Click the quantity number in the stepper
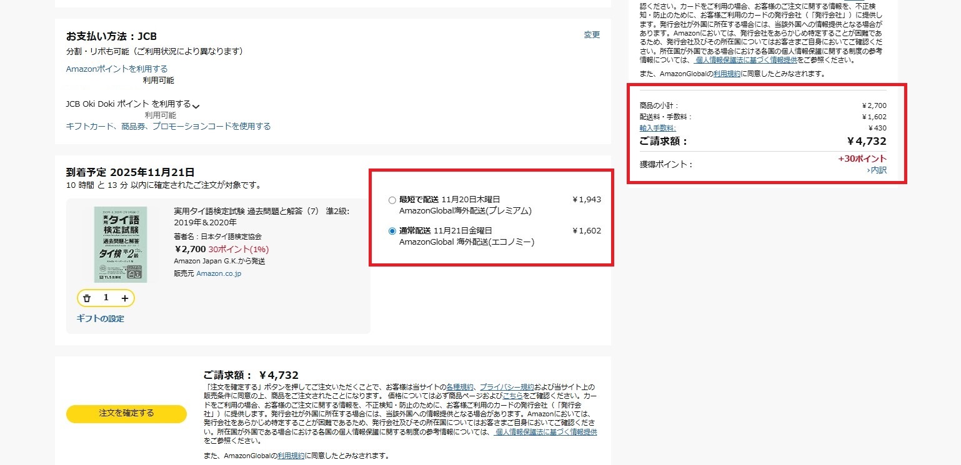Screen dimensions: 961x465 tap(106, 298)
